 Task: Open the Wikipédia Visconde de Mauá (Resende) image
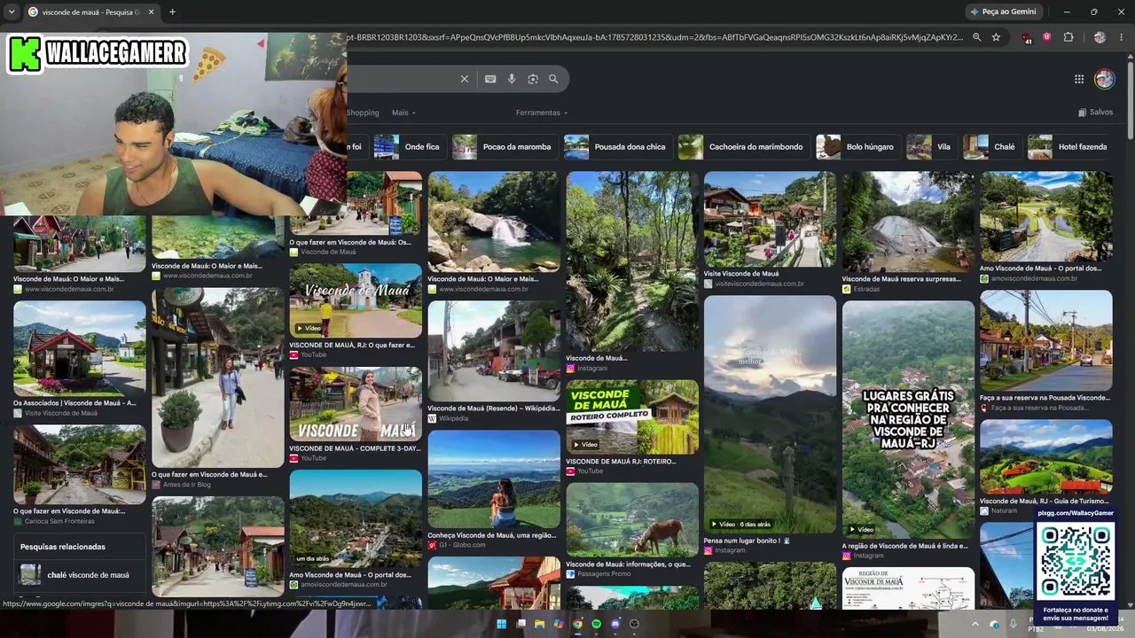coord(494,351)
